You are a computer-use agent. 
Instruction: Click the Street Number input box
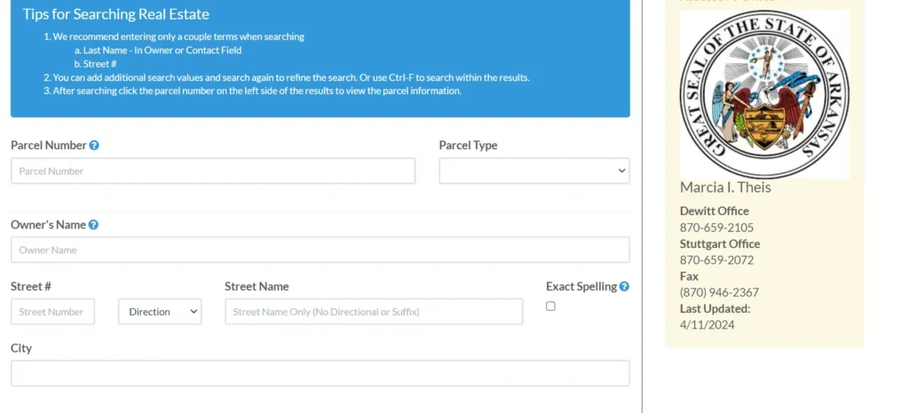[x=52, y=312]
